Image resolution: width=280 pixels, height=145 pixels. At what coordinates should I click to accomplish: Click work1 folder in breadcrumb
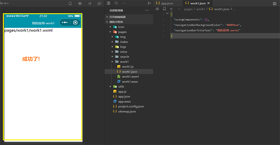coord(201,9)
